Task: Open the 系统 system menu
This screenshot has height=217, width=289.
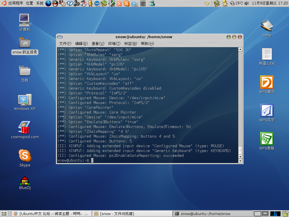Action: pos(40,3)
